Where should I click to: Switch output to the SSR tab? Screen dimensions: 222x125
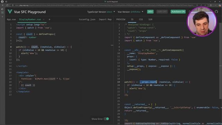pyautogui.click(x=150, y=19)
